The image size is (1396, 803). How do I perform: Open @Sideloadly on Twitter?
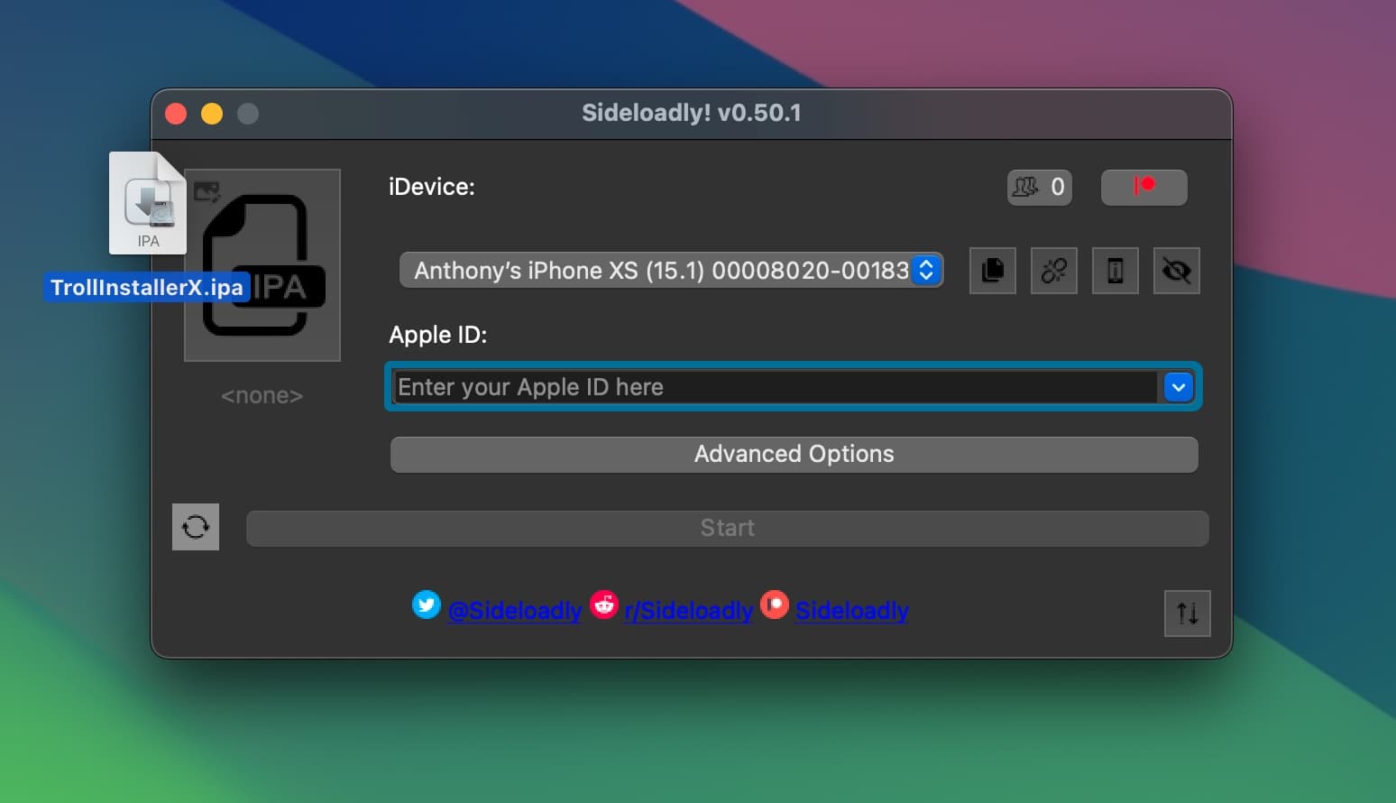pyautogui.click(x=515, y=611)
